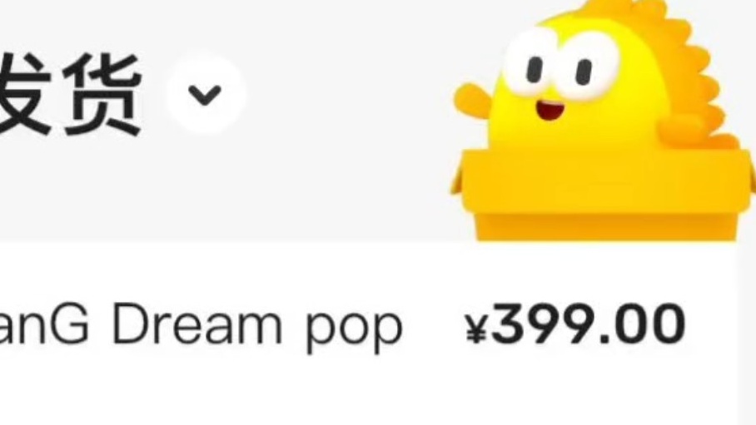Click the mascot's waving hand
Image resolution: width=756 pixels, height=425 pixels.
pos(473,101)
